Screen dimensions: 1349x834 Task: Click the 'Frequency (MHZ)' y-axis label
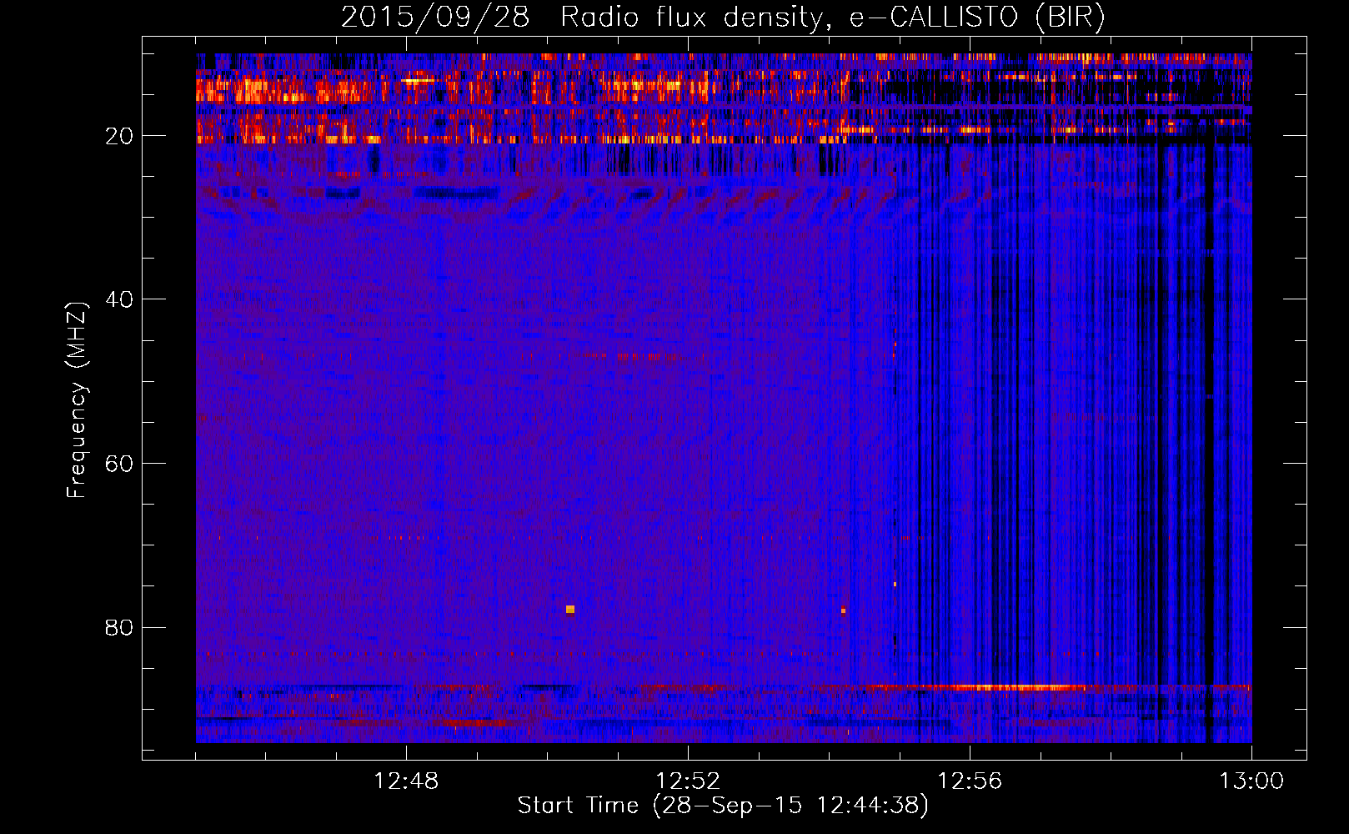click(77, 400)
